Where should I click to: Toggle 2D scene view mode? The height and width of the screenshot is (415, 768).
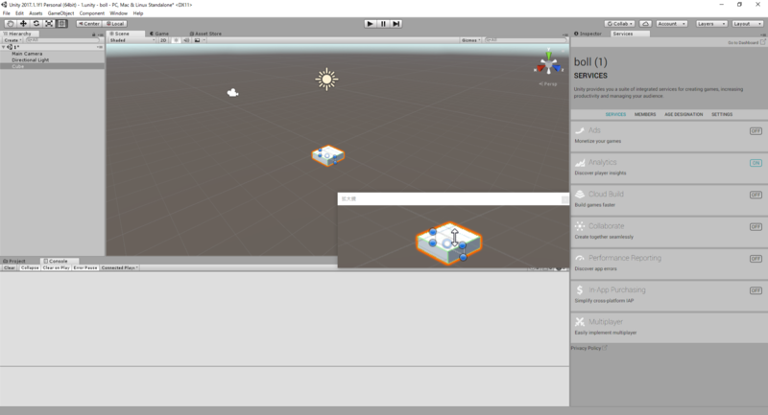(x=163, y=40)
